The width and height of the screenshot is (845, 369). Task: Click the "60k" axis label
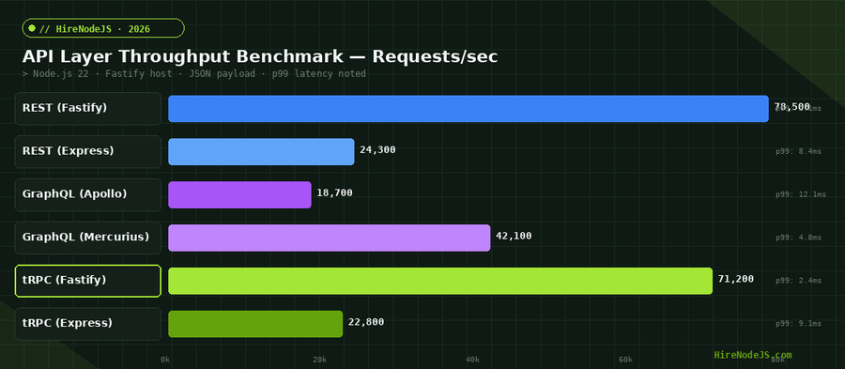pyautogui.click(x=625, y=360)
